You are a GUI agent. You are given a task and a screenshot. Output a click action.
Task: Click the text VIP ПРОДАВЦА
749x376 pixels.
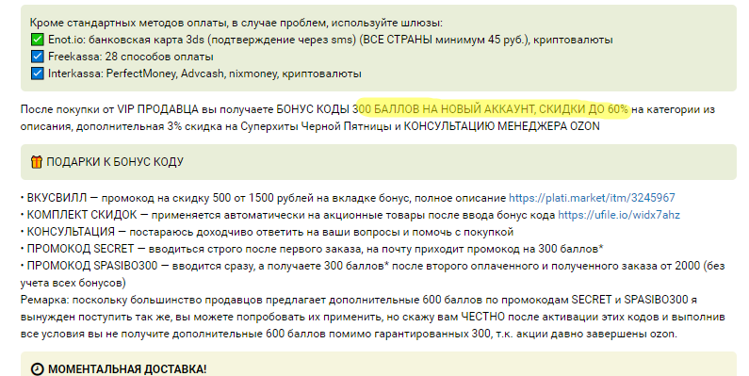[157, 109]
